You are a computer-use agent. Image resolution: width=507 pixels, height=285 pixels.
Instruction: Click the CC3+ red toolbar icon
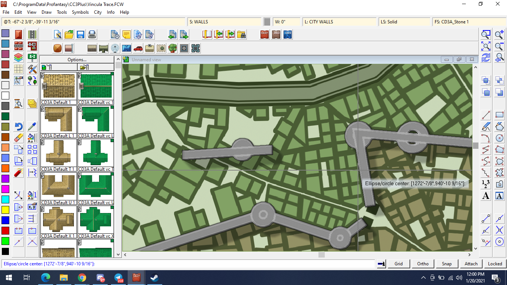point(264,35)
